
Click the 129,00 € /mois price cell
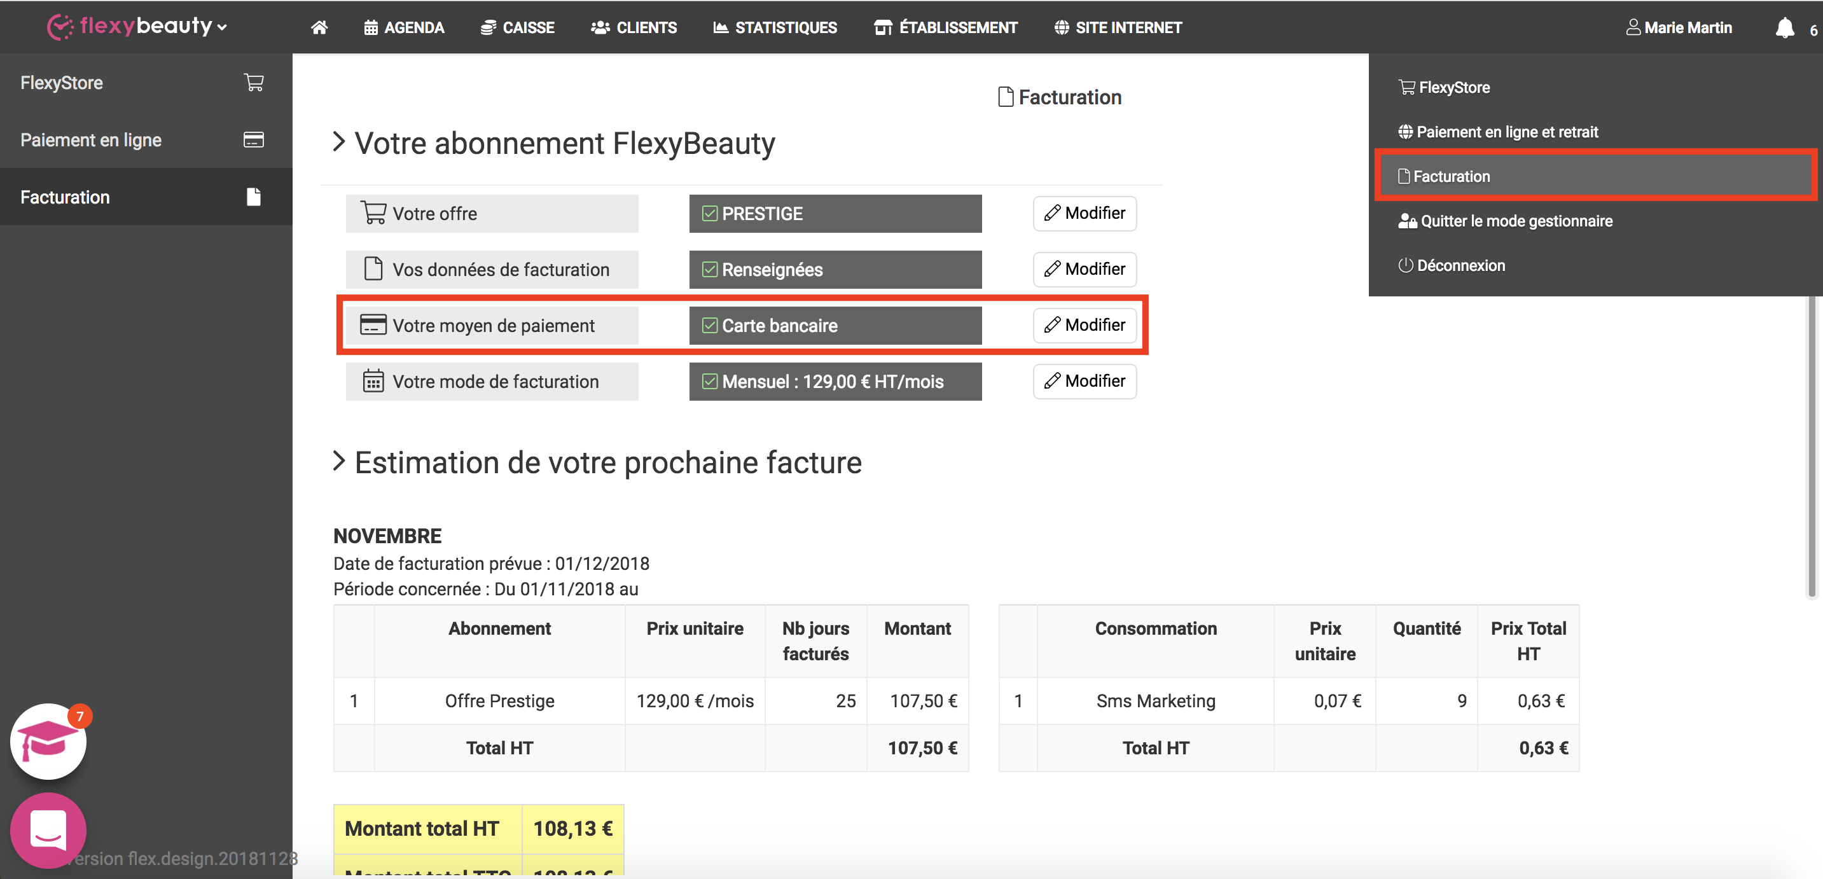[x=694, y=701]
